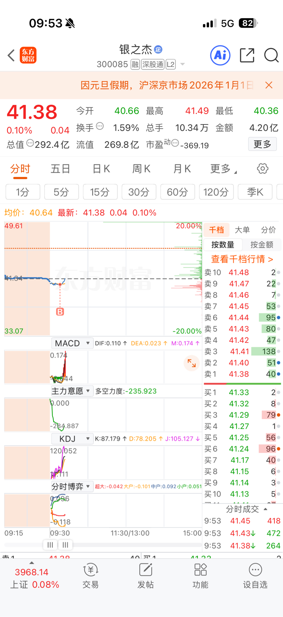Toggle order book to 按金额

coord(262,245)
